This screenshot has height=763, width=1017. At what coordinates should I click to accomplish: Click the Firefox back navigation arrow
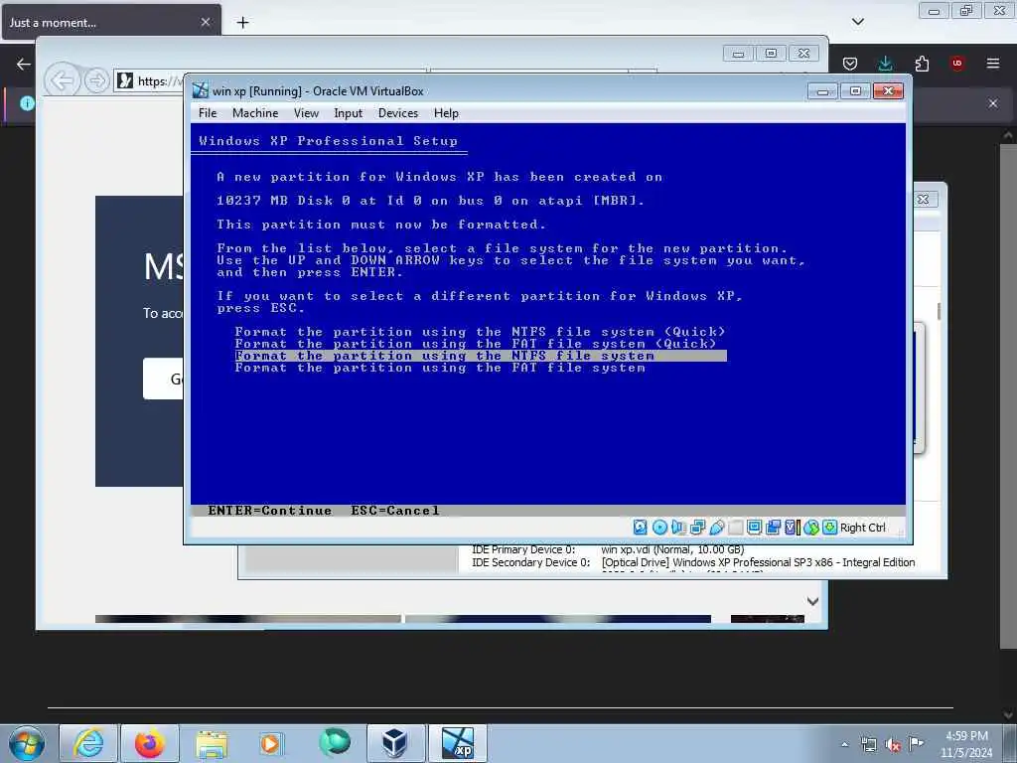click(x=24, y=64)
